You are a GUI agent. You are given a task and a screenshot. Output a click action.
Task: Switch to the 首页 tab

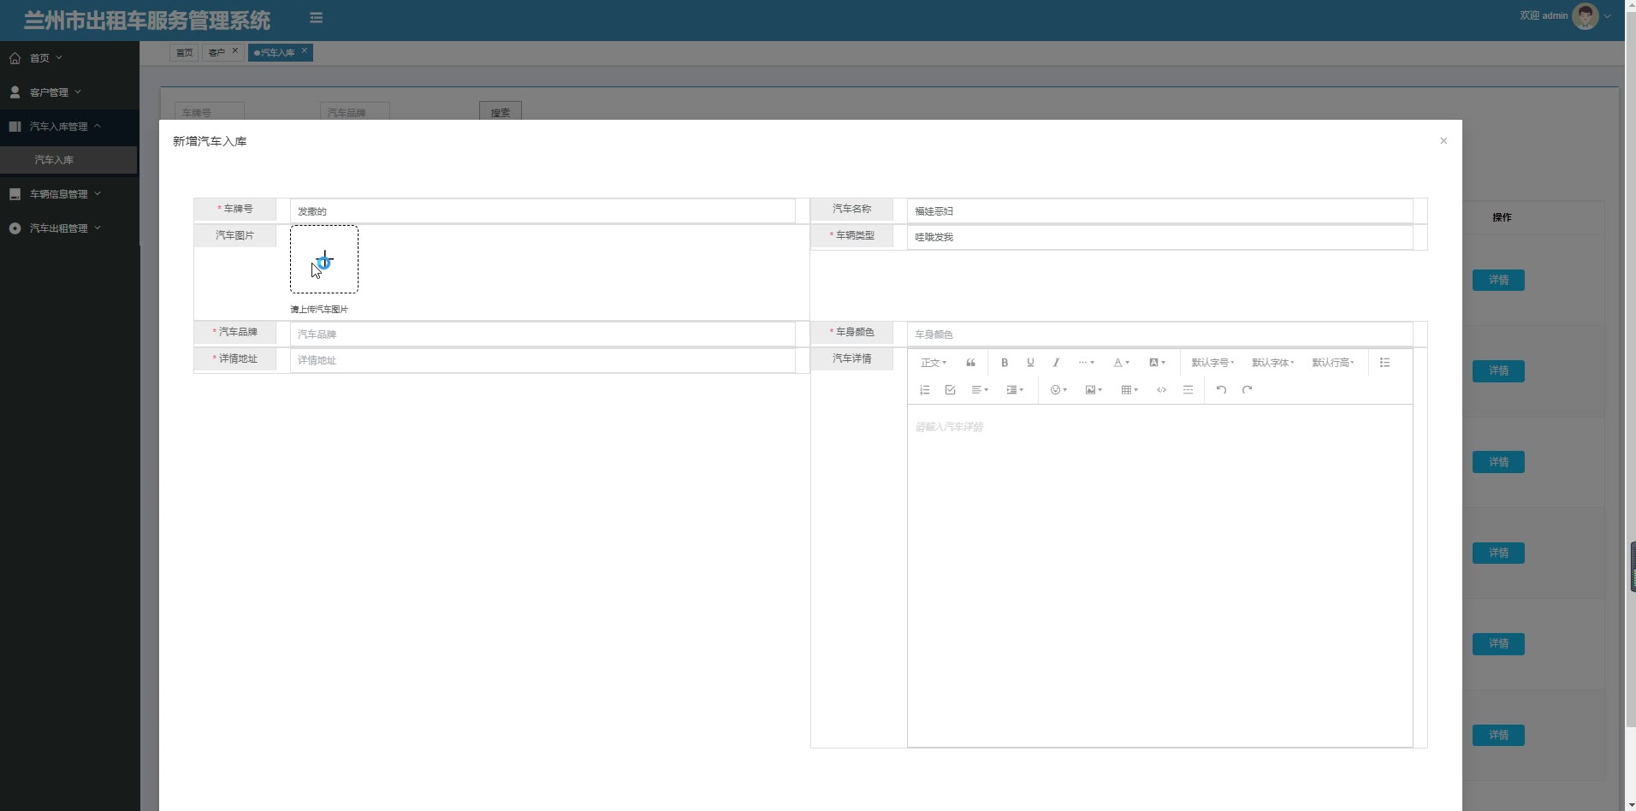click(x=184, y=53)
